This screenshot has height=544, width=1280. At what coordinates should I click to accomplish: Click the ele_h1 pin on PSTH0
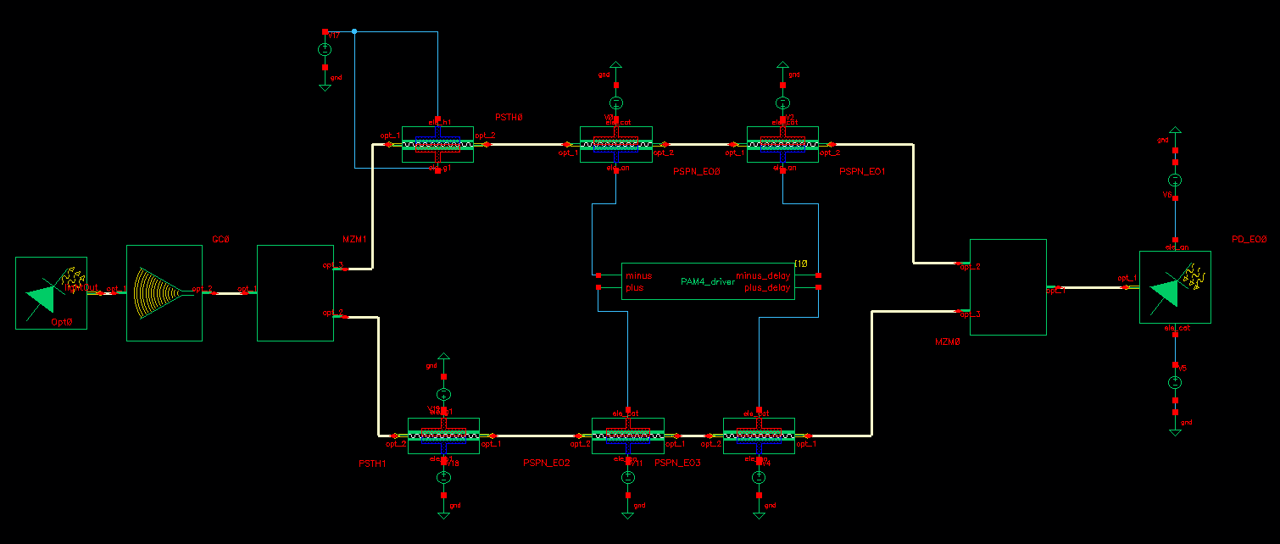437,119
